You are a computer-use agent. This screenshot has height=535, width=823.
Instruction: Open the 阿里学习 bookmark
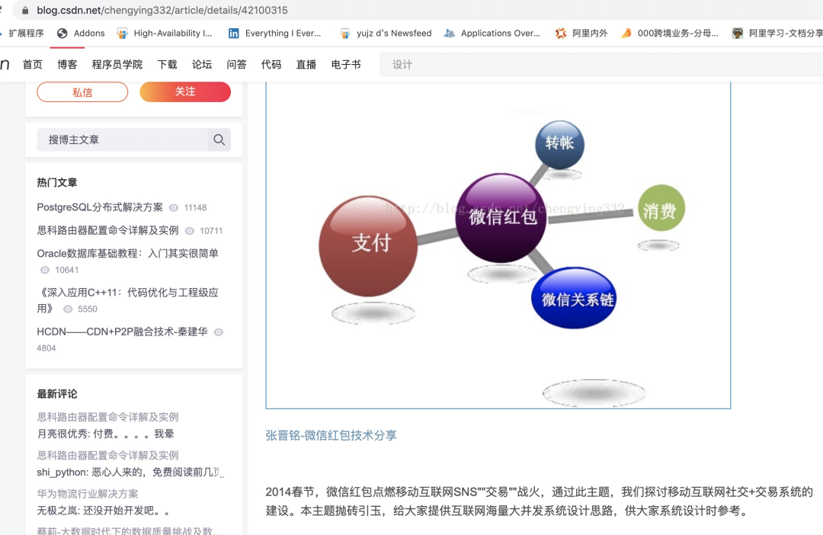pos(777,33)
